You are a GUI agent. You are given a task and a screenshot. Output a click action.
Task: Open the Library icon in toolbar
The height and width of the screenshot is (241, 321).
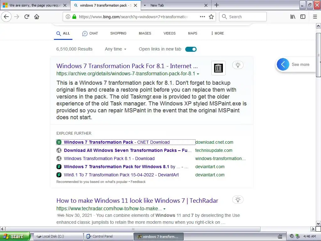tap(293, 17)
